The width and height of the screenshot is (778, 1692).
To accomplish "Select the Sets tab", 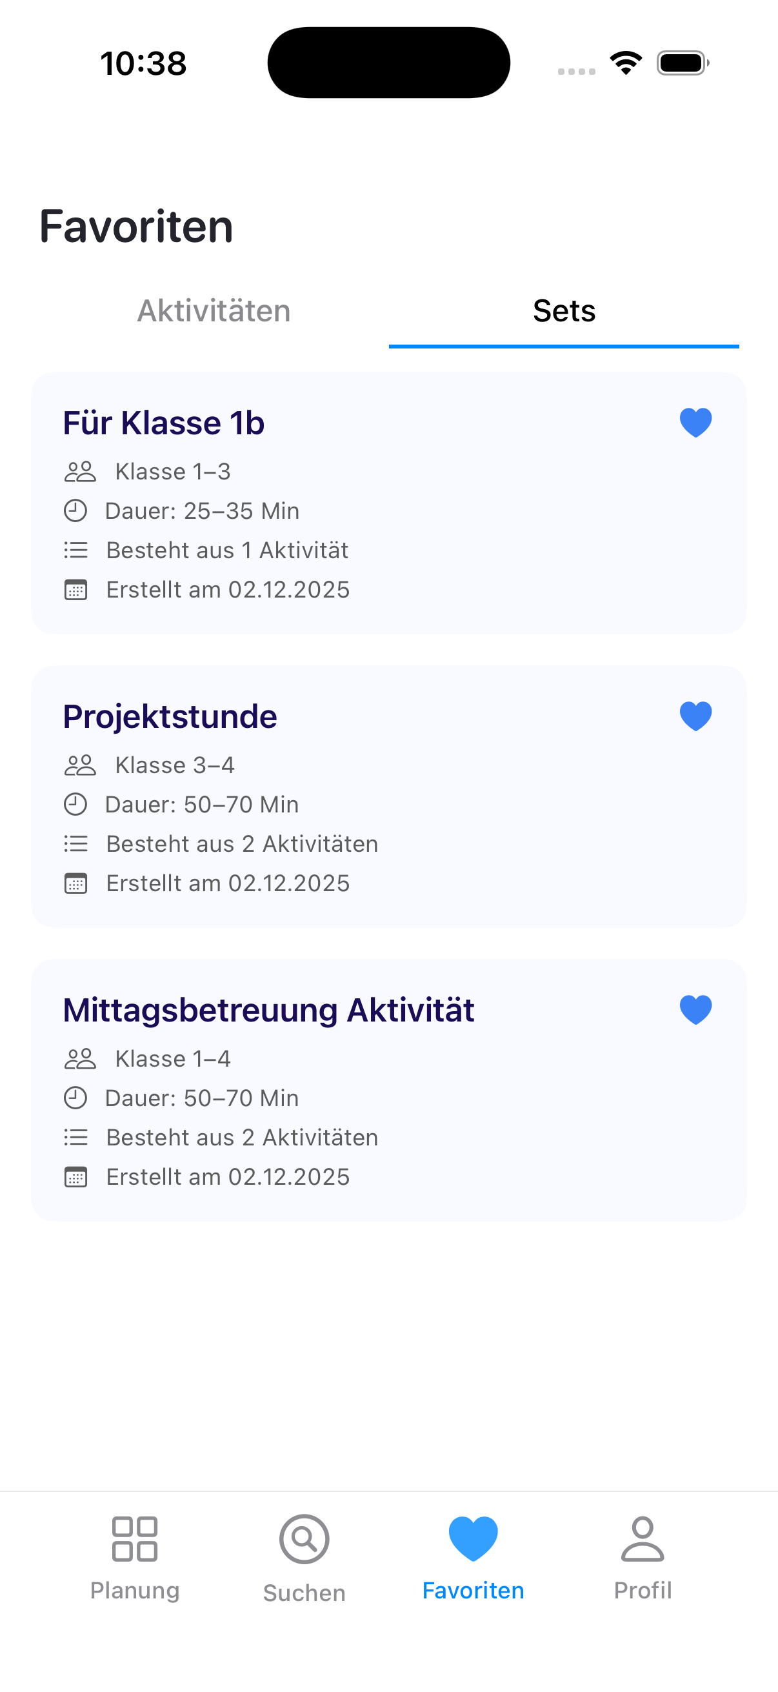I will [563, 311].
